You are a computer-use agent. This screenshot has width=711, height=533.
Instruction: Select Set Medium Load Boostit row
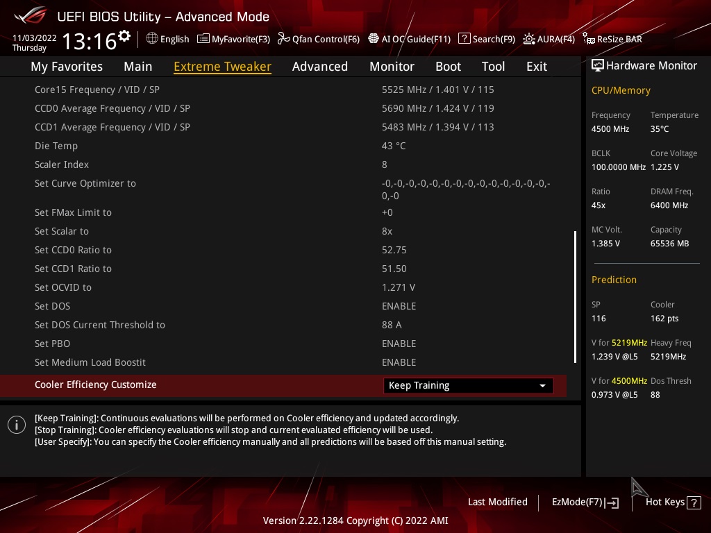(283, 362)
